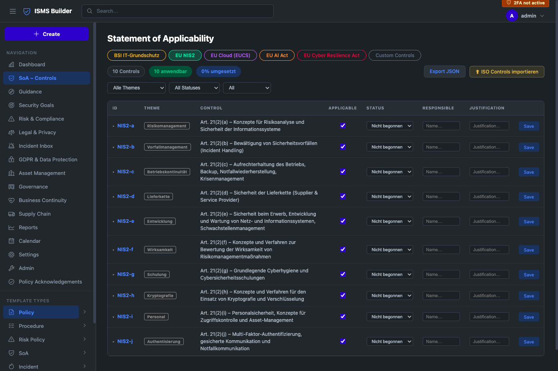The height and width of the screenshot is (371, 558).
Task: Switch to EU AI Act framework tab
Action: [x=277, y=56]
